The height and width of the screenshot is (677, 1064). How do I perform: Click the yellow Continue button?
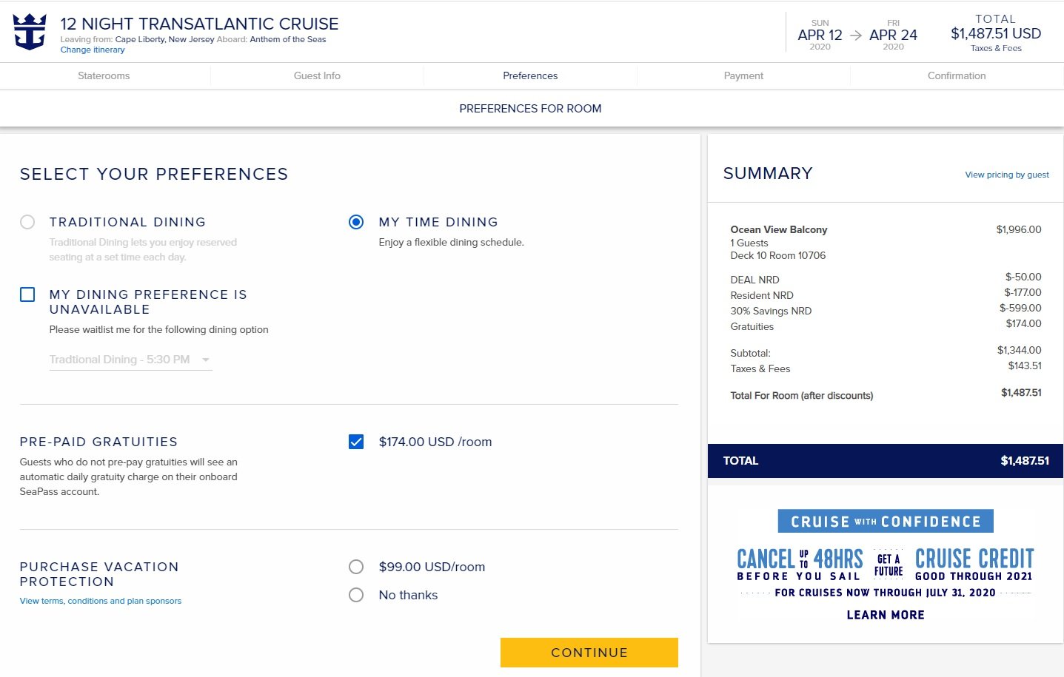[x=589, y=653]
